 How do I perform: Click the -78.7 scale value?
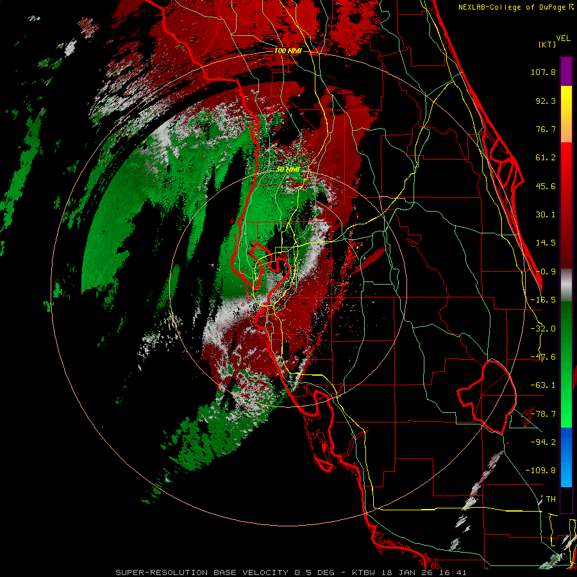click(543, 414)
